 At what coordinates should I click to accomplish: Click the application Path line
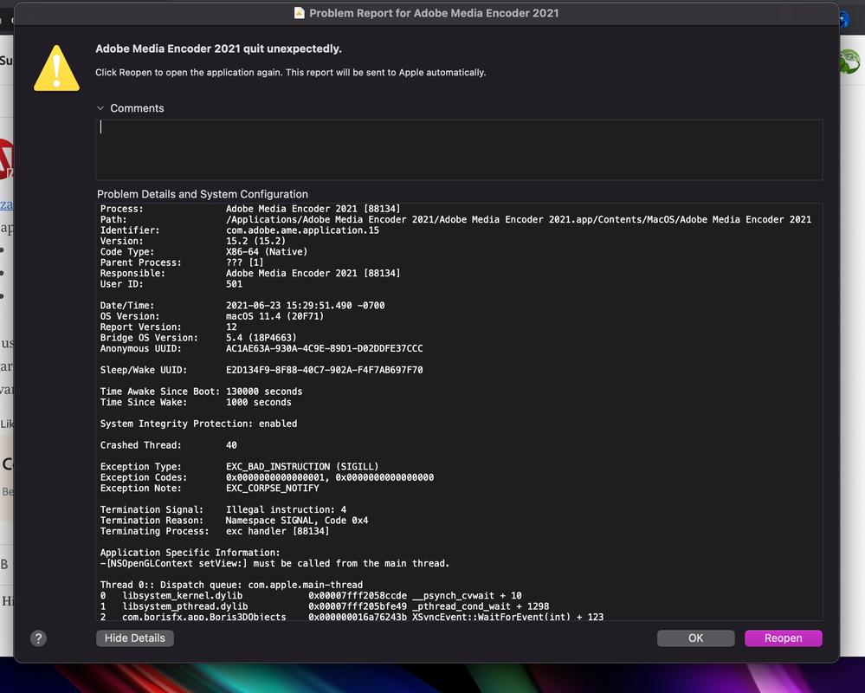(455, 220)
